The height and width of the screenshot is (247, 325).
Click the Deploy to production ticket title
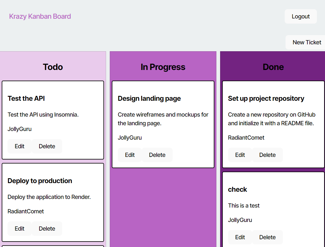[40, 181]
